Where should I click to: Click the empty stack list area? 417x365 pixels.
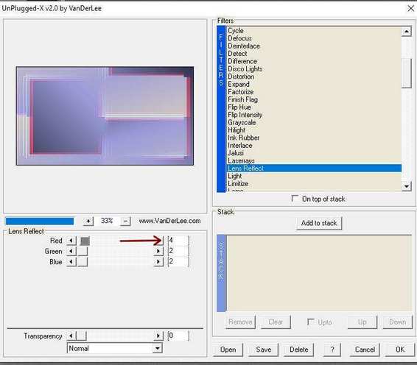(x=319, y=273)
